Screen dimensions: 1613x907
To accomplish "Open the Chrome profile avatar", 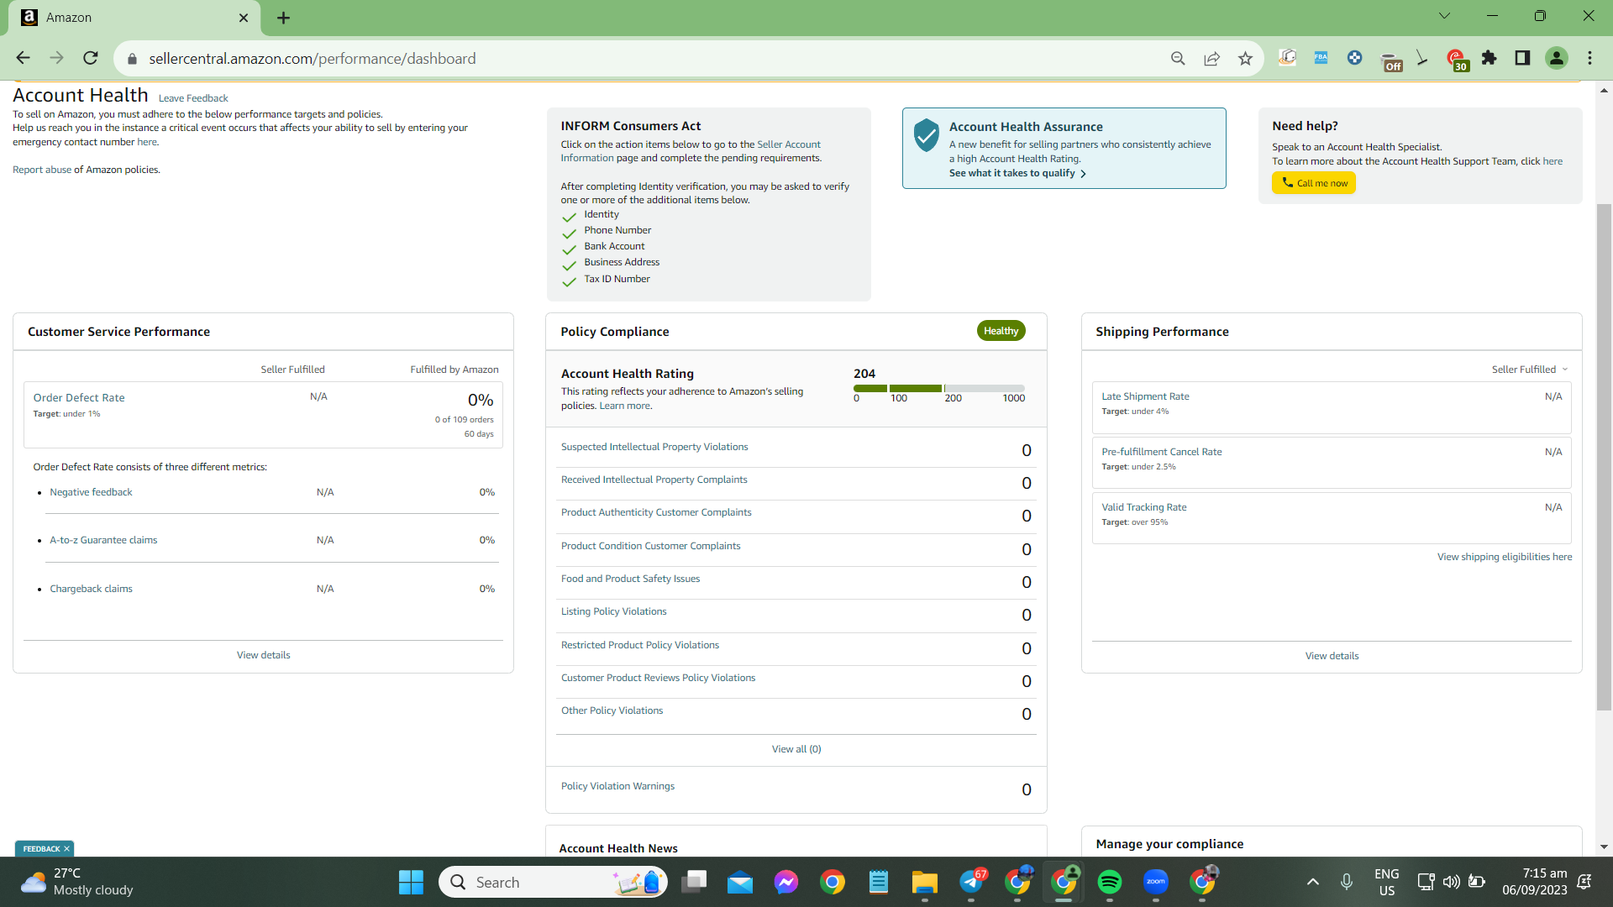I will click(x=1557, y=58).
